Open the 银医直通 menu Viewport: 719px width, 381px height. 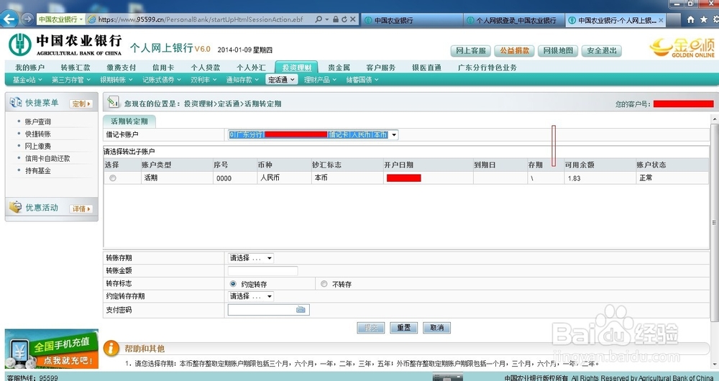pyautogui.click(x=426, y=68)
